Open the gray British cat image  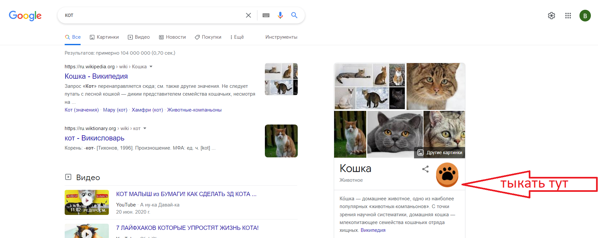point(395,134)
